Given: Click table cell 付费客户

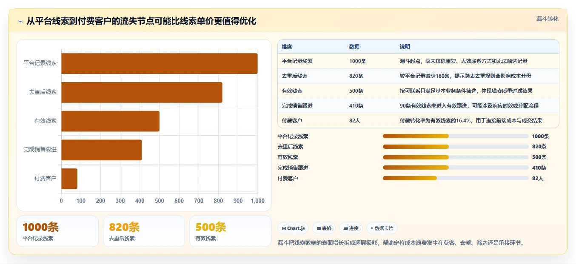Looking at the screenshot, I should coord(292,121).
